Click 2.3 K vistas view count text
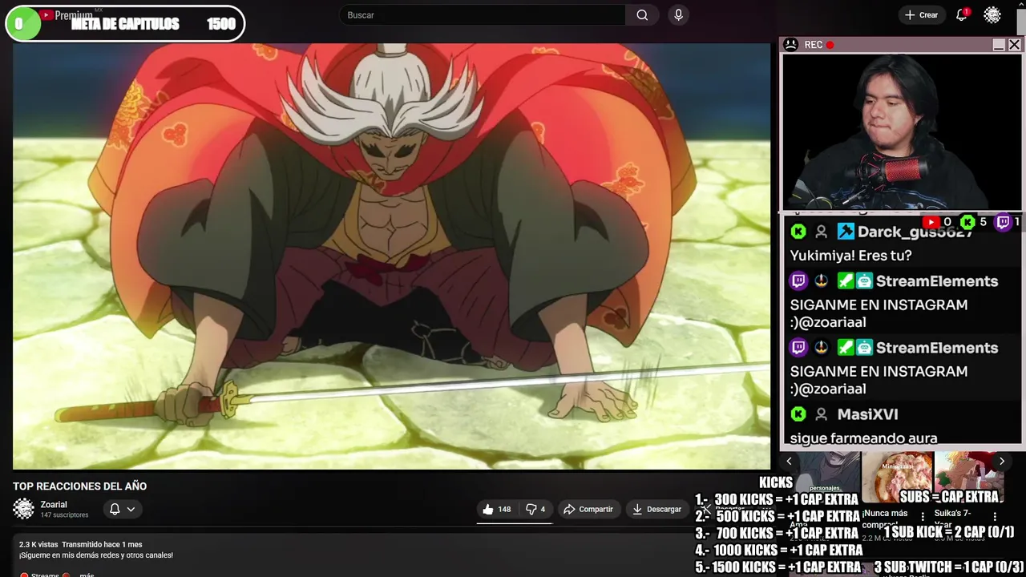This screenshot has height=577, width=1026. pyautogui.click(x=38, y=544)
